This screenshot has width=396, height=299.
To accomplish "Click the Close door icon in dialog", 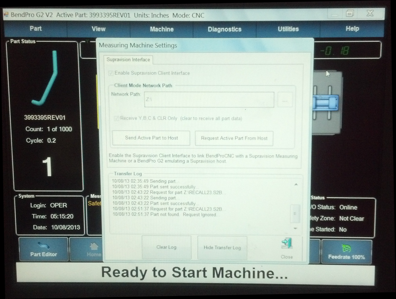I will pos(286,244).
